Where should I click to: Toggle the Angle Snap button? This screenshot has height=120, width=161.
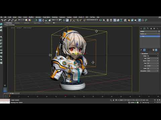(74, 20)
